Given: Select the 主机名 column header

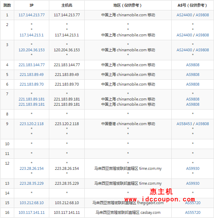Looking at the screenshot, I should [x=67, y=5].
